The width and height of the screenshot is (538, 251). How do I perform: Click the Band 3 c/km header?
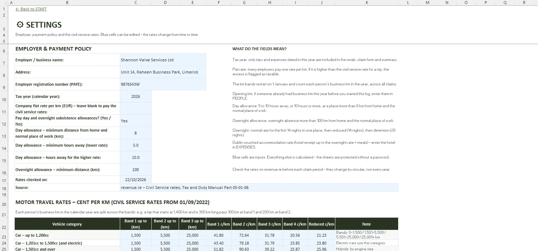(x=269, y=224)
